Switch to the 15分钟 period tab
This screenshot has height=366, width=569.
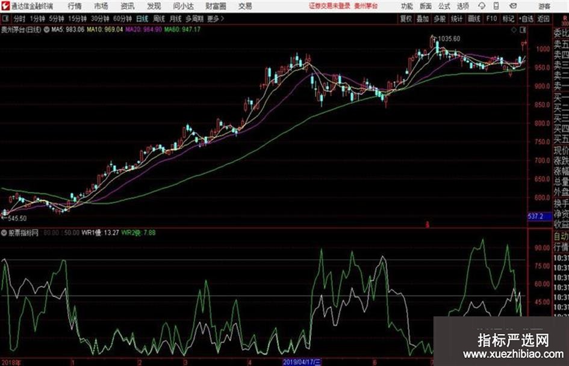tap(77, 19)
